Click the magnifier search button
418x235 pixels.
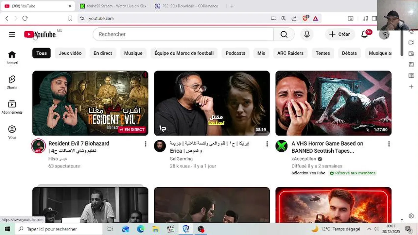coord(284,34)
